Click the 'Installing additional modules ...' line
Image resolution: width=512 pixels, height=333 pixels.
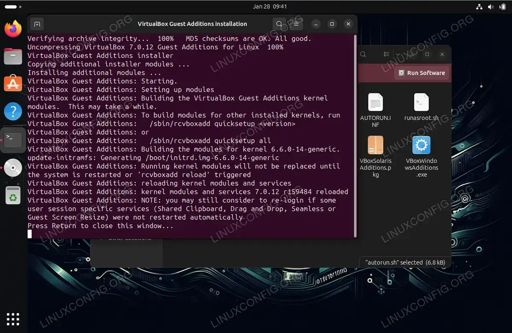(94, 72)
